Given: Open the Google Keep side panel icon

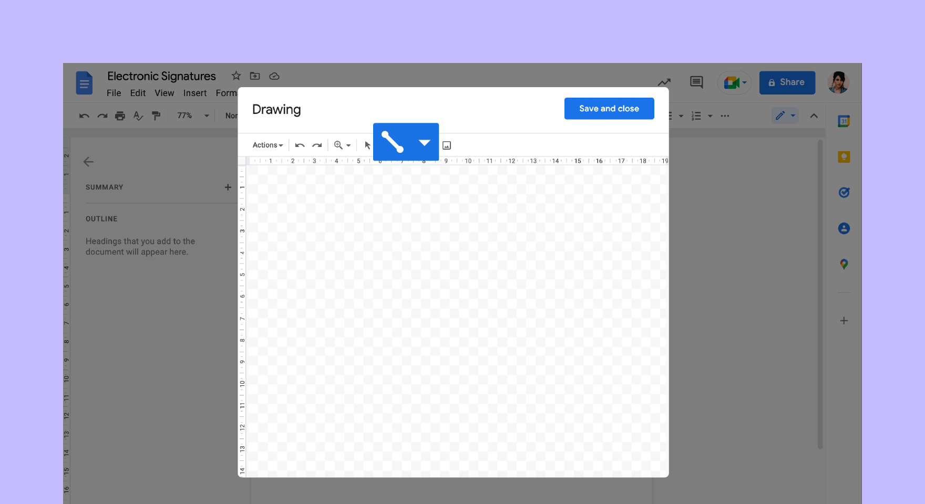Looking at the screenshot, I should [x=844, y=156].
